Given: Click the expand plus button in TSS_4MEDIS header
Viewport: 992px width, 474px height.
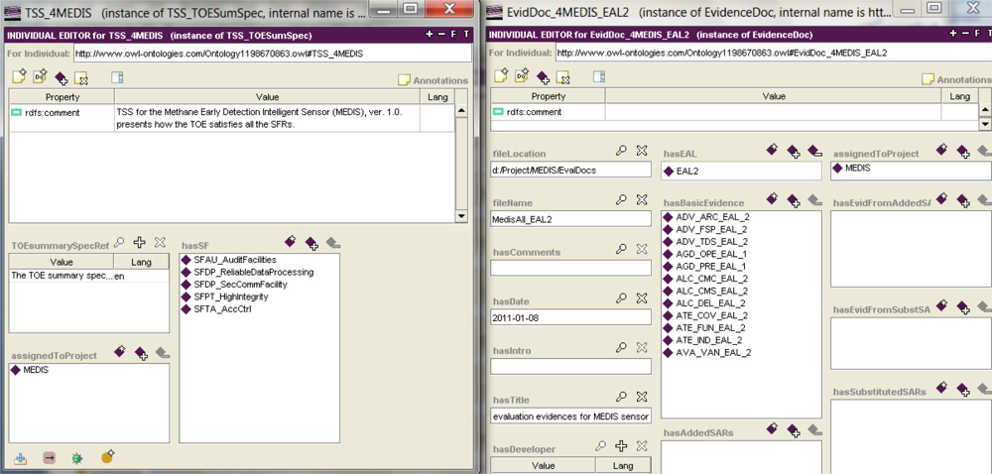Looking at the screenshot, I should click(x=429, y=34).
